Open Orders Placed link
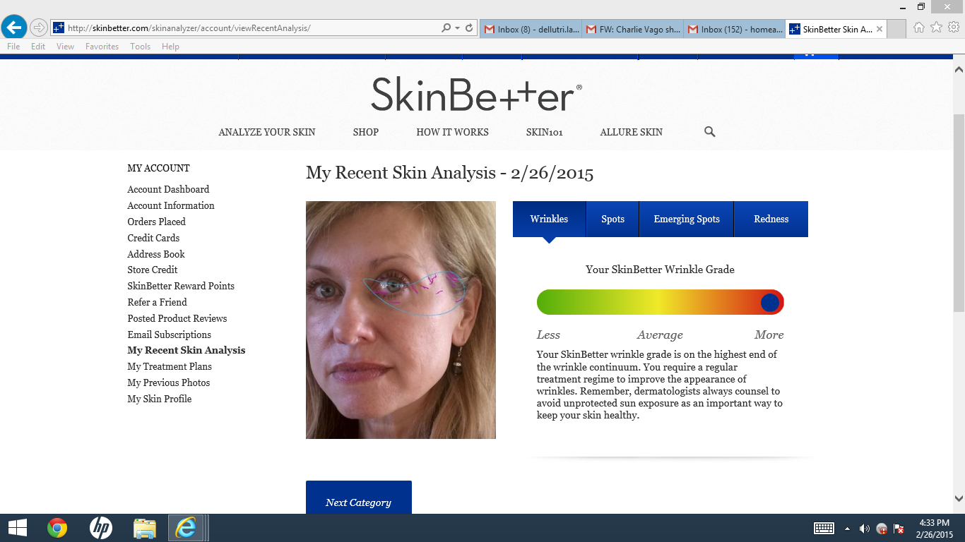The image size is (965, 542). [x=156, y=222]
